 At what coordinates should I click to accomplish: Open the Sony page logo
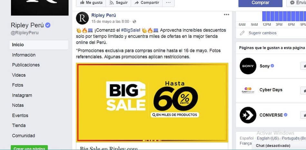248,66
